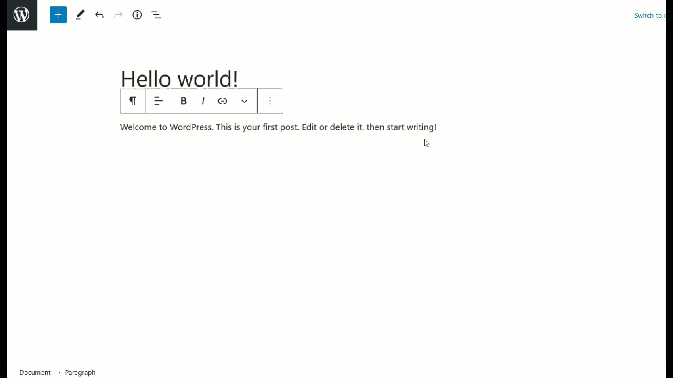Viewport: 673px width, 378px height.
Task: Select Paragraph in the bottom breadcrumb
Action: click(80, 372)
